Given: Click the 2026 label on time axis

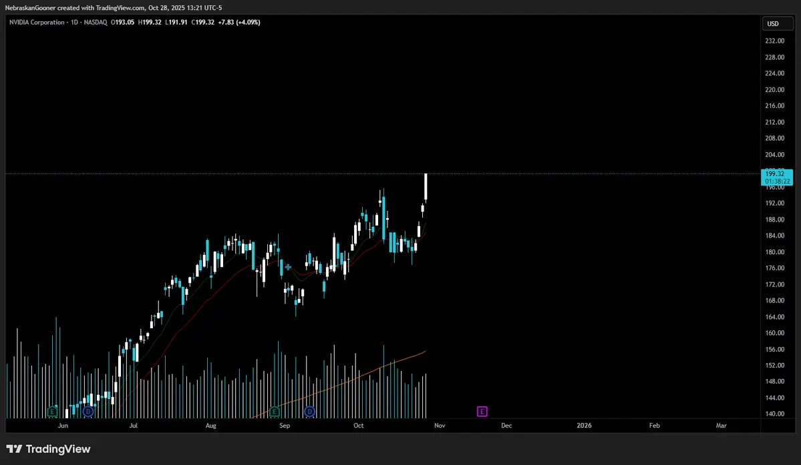Looking at the screenshot, I should click(x=584, y=426).
